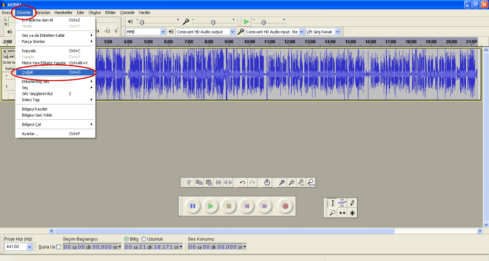Expand the İmleci Taşı submenu

click(55, 100)
